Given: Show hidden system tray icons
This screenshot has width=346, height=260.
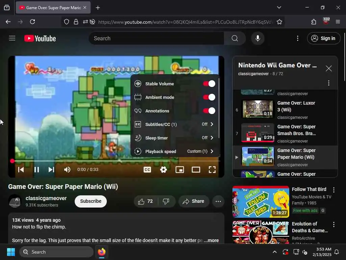Looking at the screenshot, I should (274, 252).
